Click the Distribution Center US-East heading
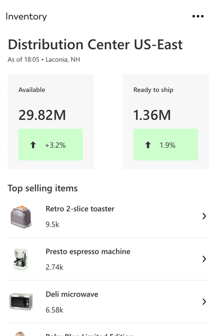The height and width of the screenshot is (336, 217). (x=95, y=44)
